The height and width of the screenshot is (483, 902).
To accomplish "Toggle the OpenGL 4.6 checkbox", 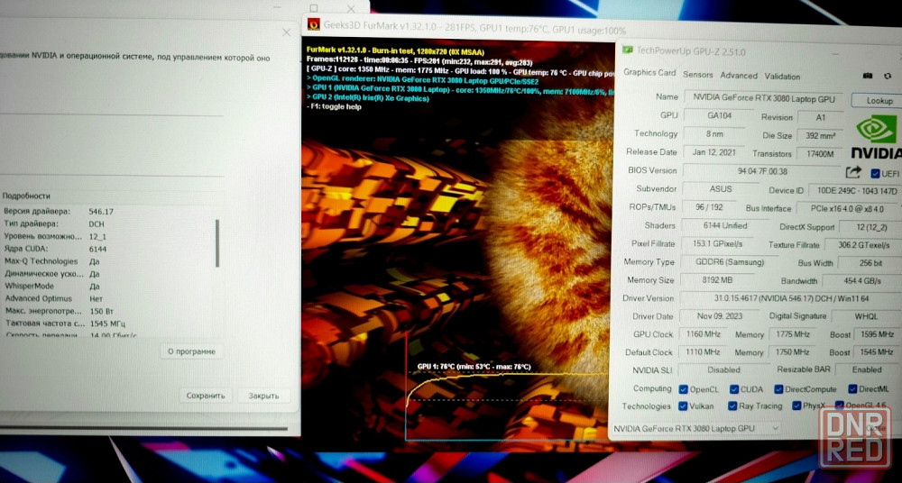I will point(839,406).
